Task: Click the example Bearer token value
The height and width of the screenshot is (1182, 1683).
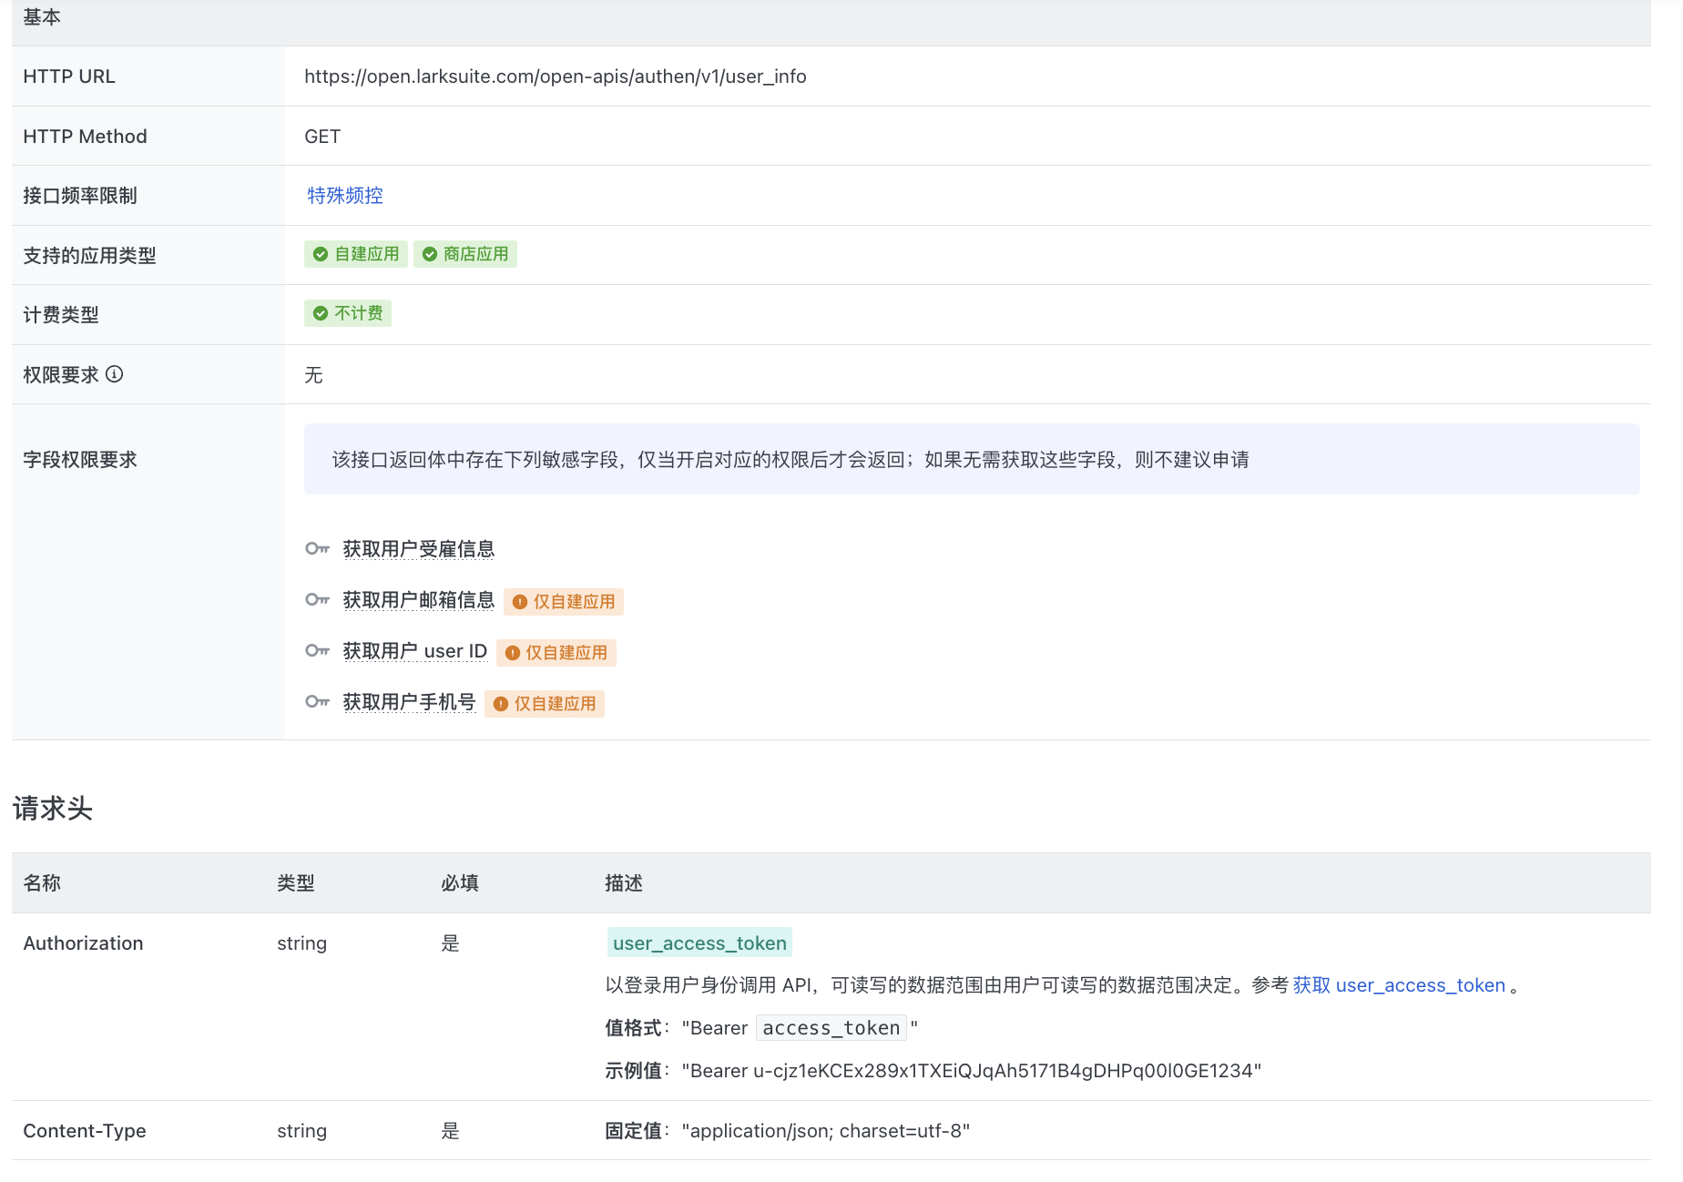Action: (x=971, y=1071)
